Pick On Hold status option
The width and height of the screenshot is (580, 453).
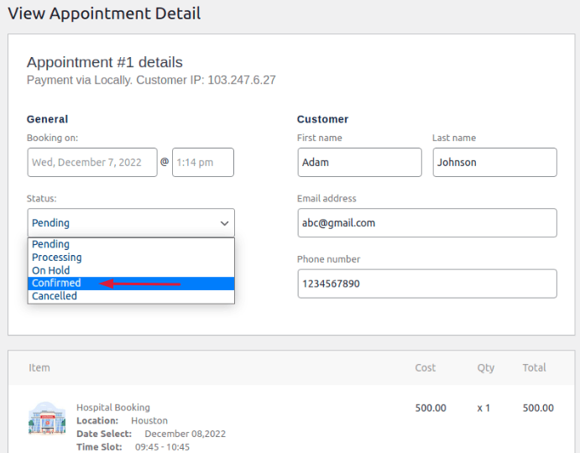pos(50,270)
